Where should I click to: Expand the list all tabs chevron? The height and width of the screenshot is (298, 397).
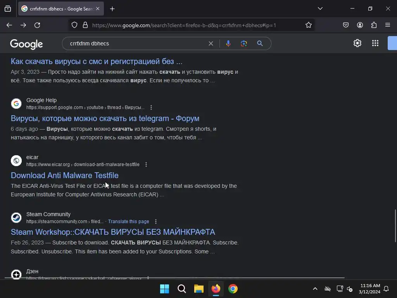(320, 9)
